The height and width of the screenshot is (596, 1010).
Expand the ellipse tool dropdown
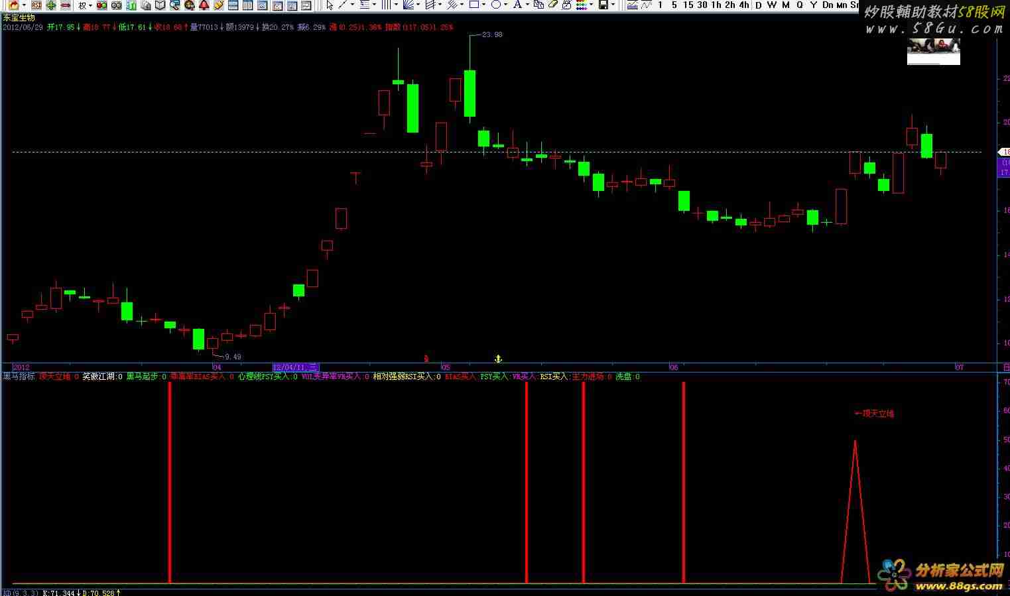505,5
